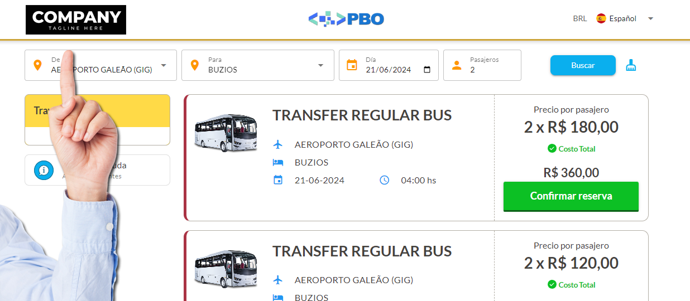Viewport: 690px width, 301px height.
Task: Click the destination pin icon beside Para
Action: click(x=195, y=65)
